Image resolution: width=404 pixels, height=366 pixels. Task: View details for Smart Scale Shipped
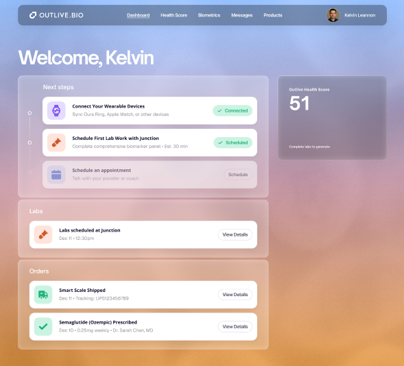(x=235, y=295)
